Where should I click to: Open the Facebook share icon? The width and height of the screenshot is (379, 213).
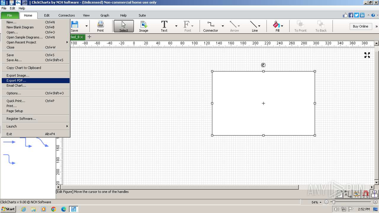tap(351, 15)
